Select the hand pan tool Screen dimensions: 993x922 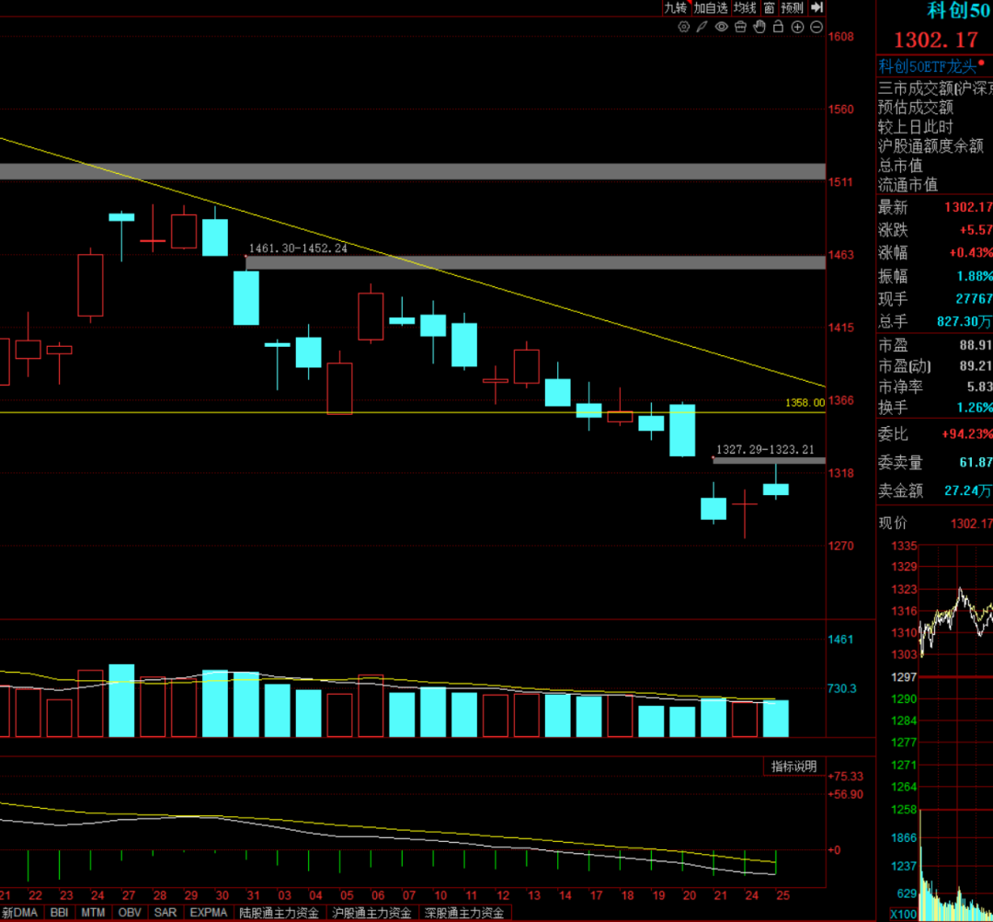pos(759,27)
